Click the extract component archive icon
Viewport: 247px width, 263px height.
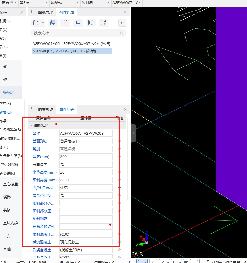[104, 23]
